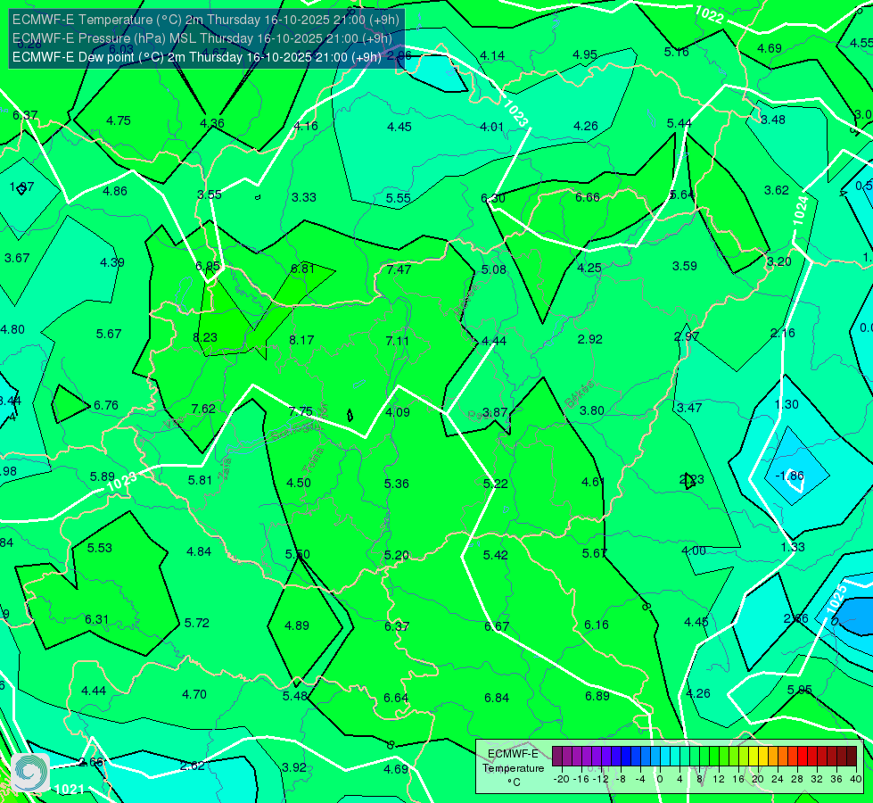Select the ECMWF-E Pressure MSL layer label
This screenshot has height=803, width=873.
(x=202, y=38)
